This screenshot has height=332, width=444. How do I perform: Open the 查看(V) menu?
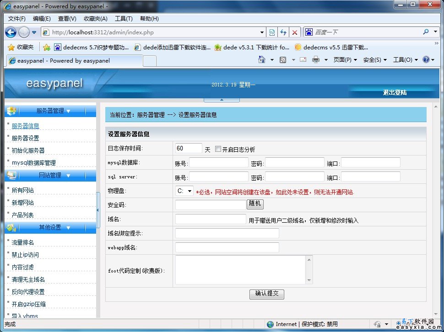pos(67,19)
